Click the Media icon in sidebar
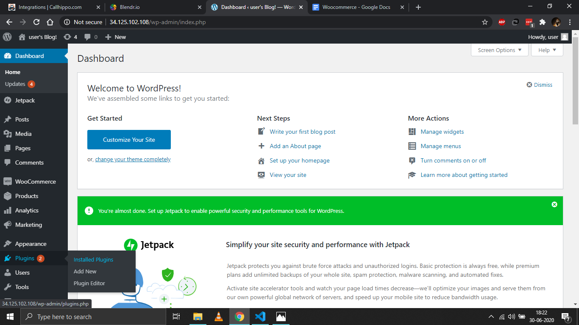Viewport: 579px width, 325px height. (7, 134)
